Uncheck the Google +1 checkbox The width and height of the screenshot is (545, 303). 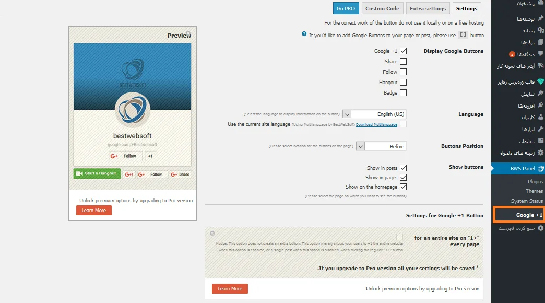click(x=403, y=51)
